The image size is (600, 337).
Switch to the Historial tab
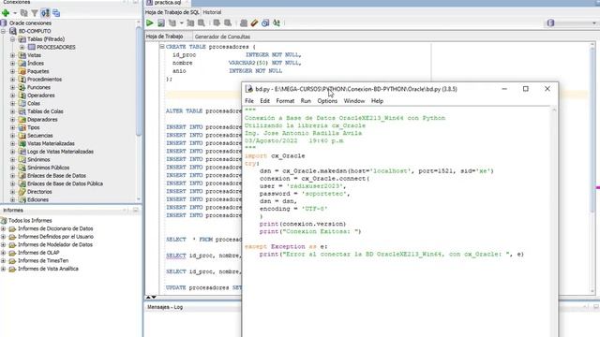coord(212,12)
